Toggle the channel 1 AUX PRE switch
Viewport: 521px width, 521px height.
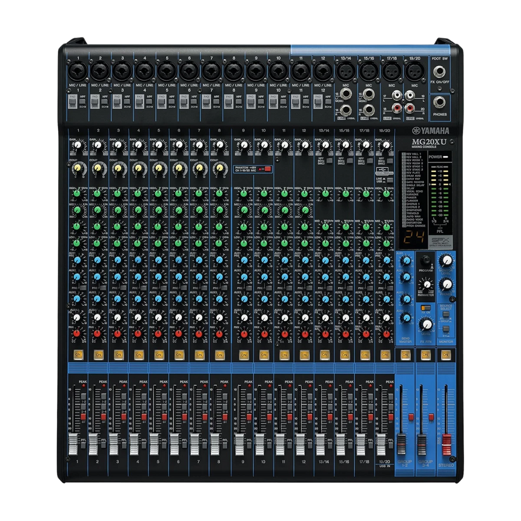point(83,288)
